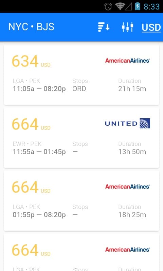Image resolution: width=163 pixels, height=271 pixels.
Task: Tap the cell signal status icon
Action: click(x=128, y=6)
